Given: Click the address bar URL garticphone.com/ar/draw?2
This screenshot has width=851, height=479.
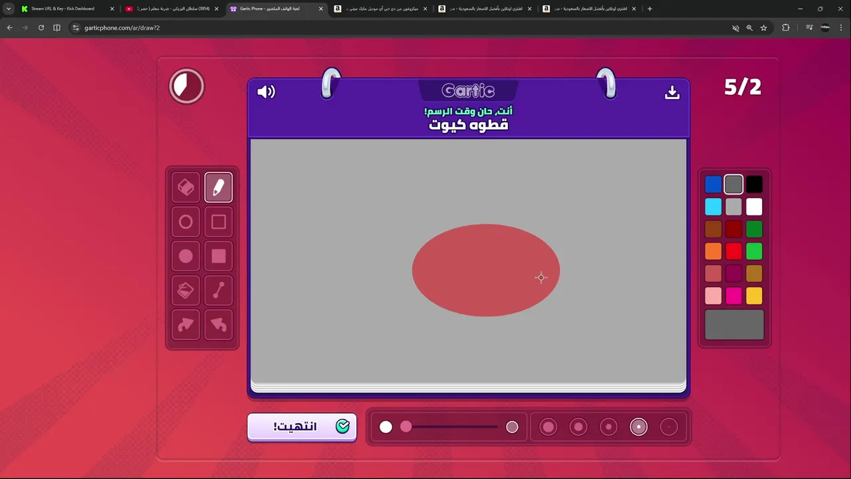Looking at the screenshot, I should [122, 28].
